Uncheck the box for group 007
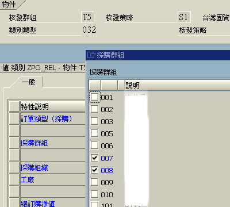 click(94, 158)
